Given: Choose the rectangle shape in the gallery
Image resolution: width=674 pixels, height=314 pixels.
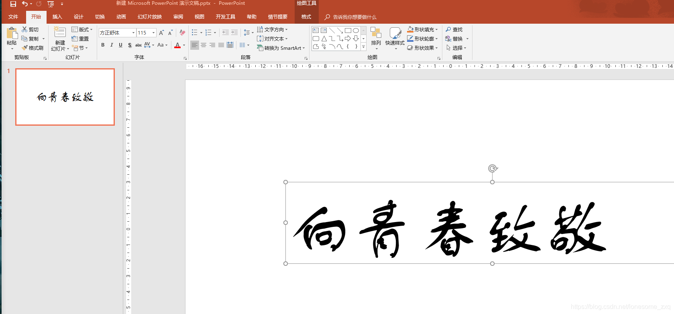Looking at the screenshot, I should [x=348, y=31].
